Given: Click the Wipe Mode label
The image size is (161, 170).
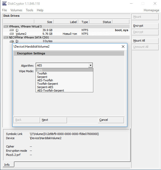Looking at the screenshot, I should point(26,71).
